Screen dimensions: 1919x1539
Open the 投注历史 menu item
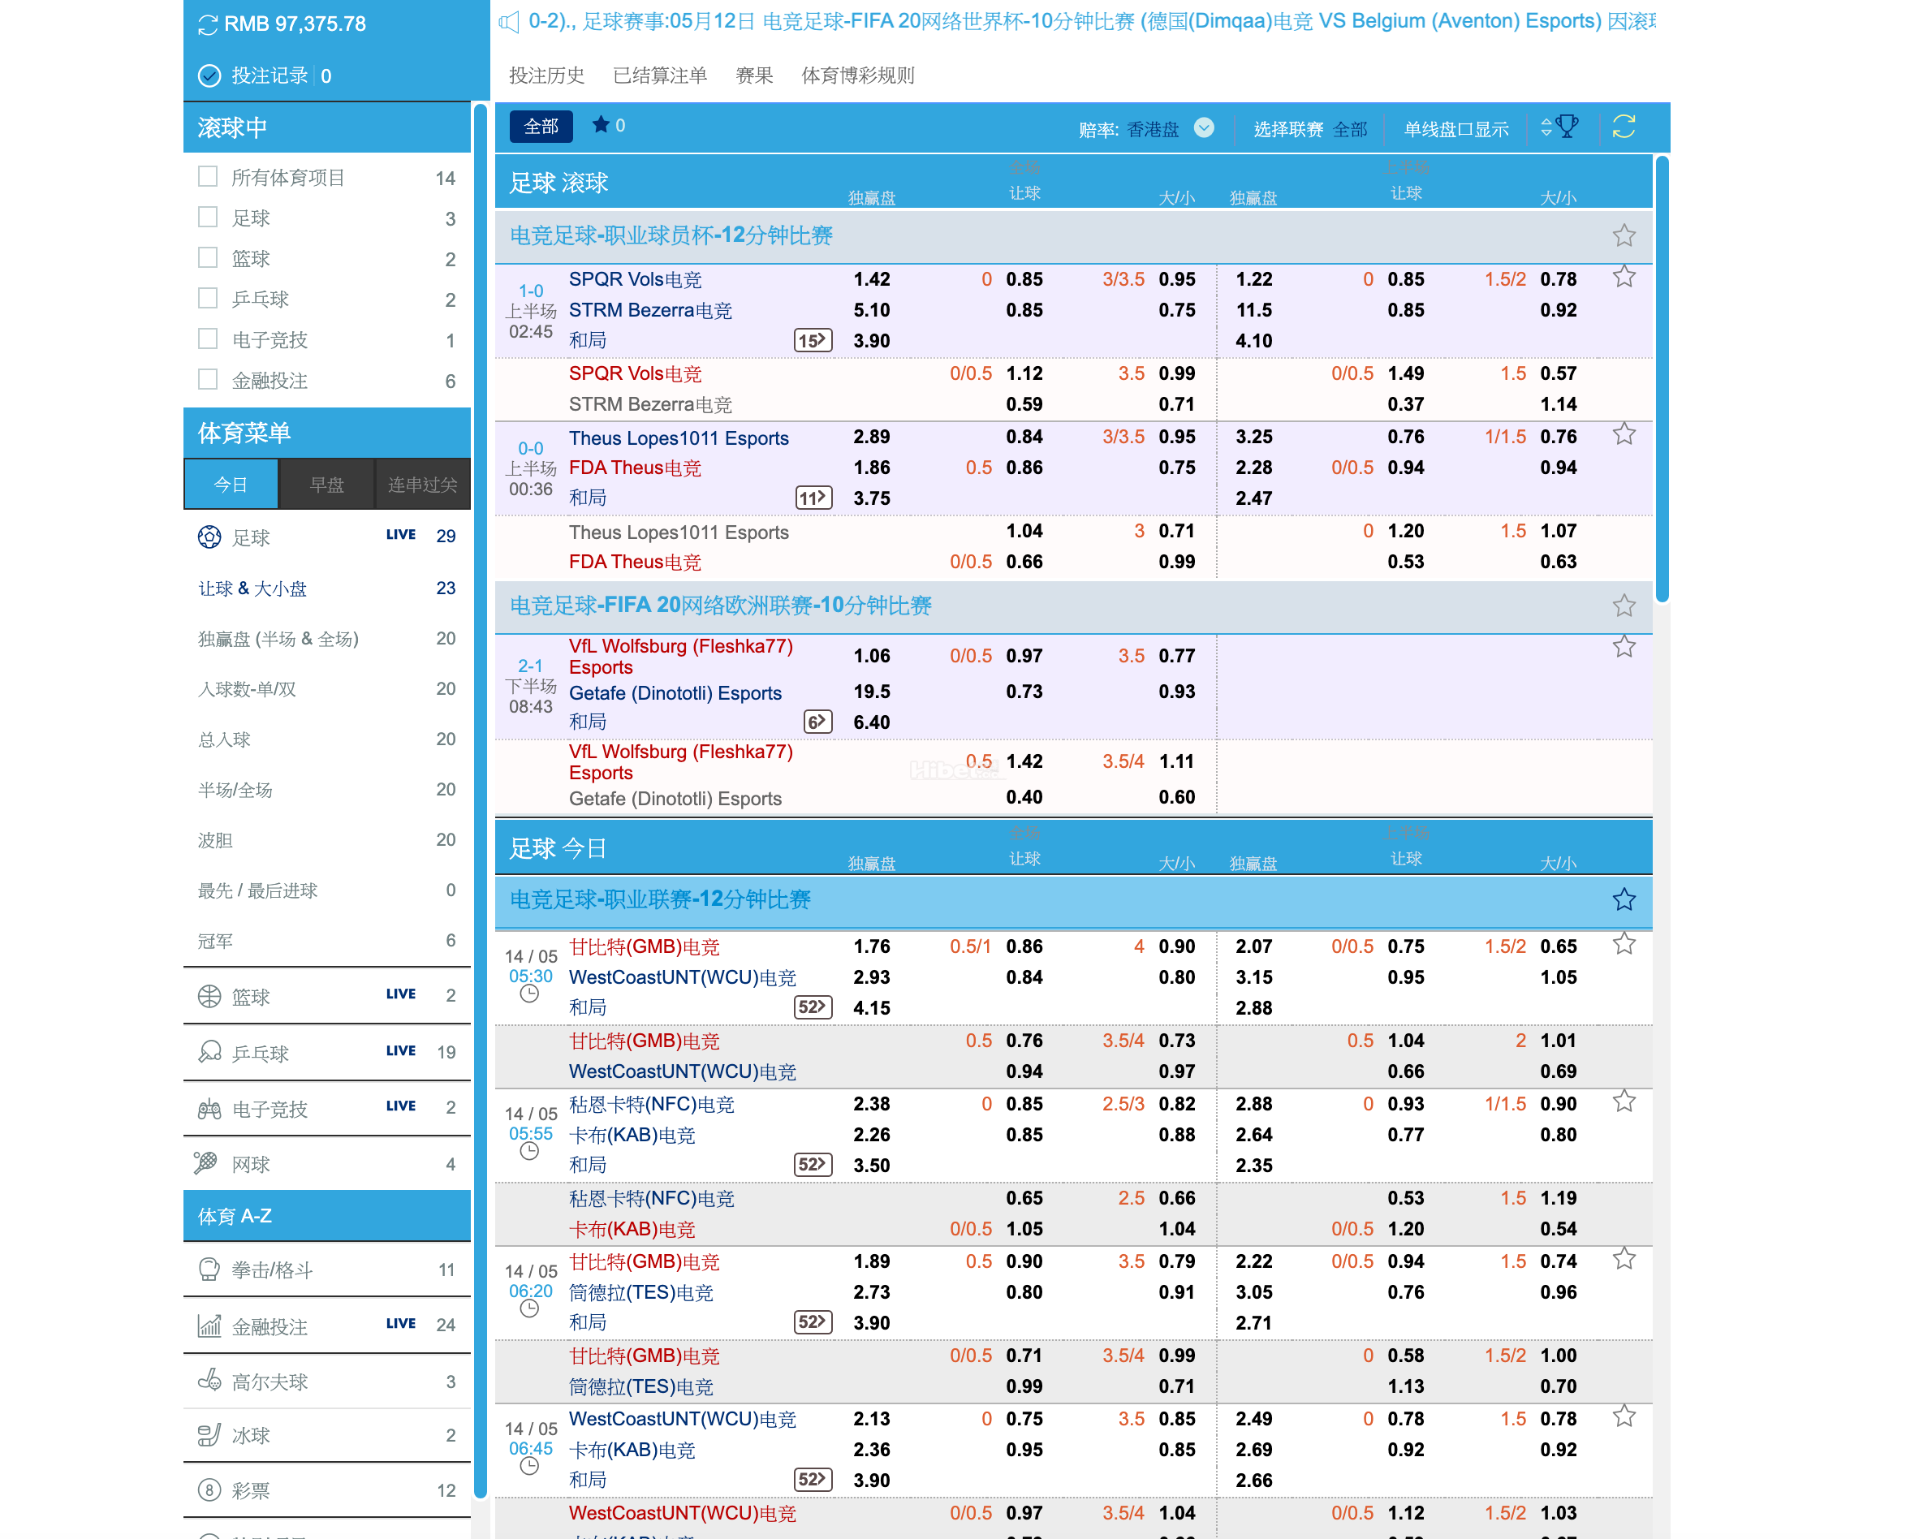coord(546,75)
